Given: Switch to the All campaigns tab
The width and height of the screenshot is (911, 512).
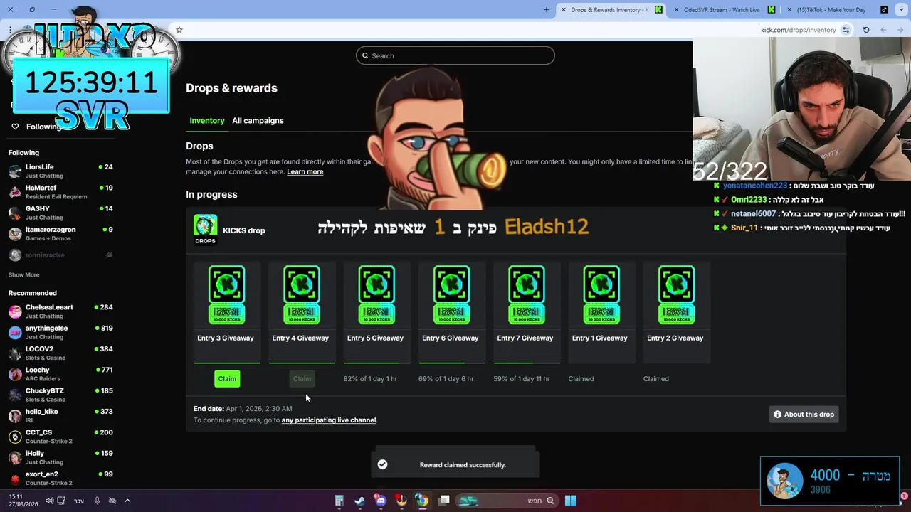Looking at the screenshot, I should pos(258,120).
